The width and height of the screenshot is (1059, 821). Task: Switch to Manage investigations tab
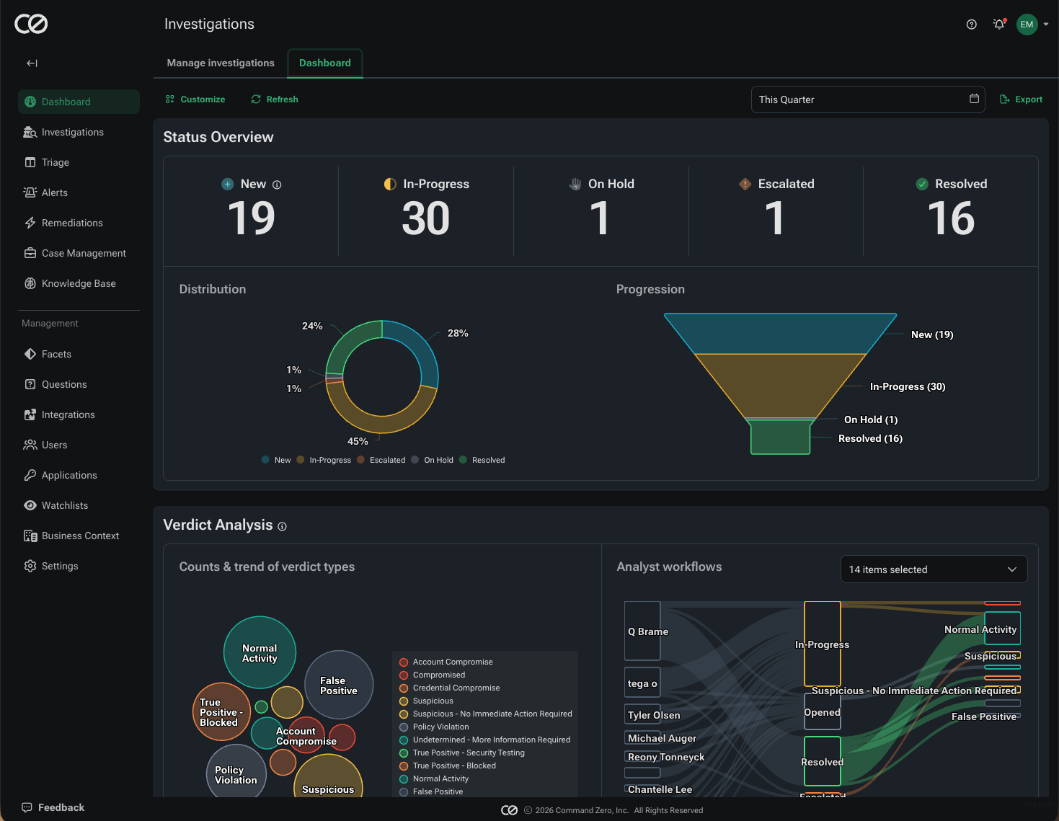click(221, 63)
